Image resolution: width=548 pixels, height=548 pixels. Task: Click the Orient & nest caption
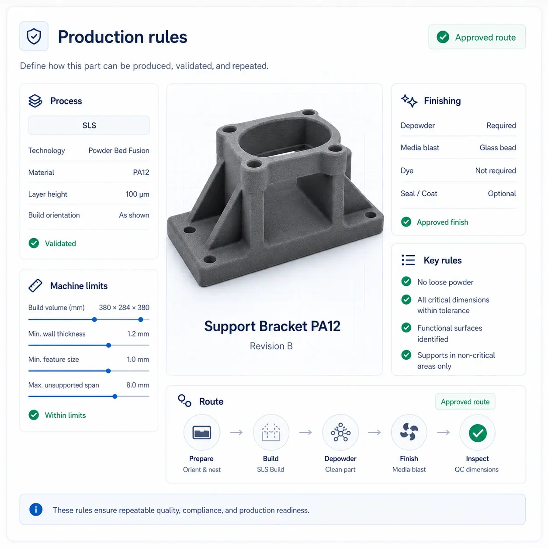click(x=202, y=469)
